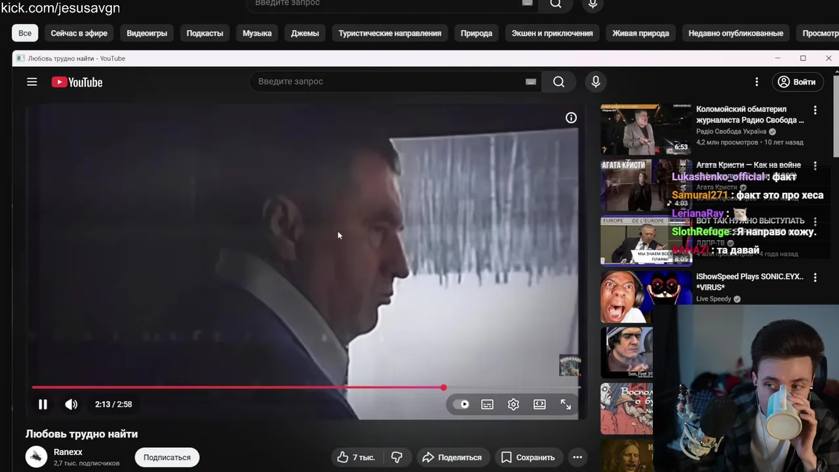Show video info card icon
The height and width of the screenshot is (472, 839).
pyautogui.click(x=571, y=118)
